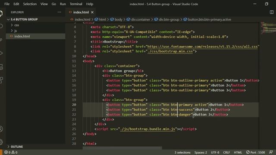276x155 pixels.
Task: Click 'Button group' heading text on line 13
Action: (122, 71)
